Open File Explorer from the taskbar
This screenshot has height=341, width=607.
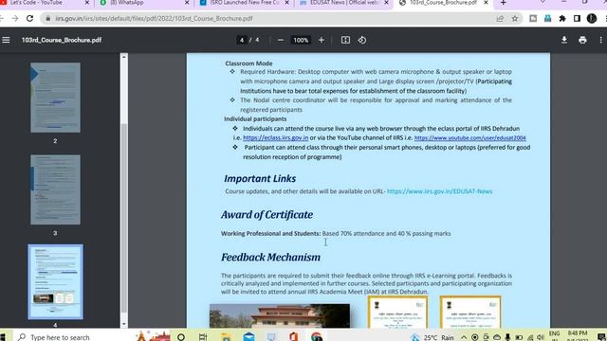click(x=226, y=337)
